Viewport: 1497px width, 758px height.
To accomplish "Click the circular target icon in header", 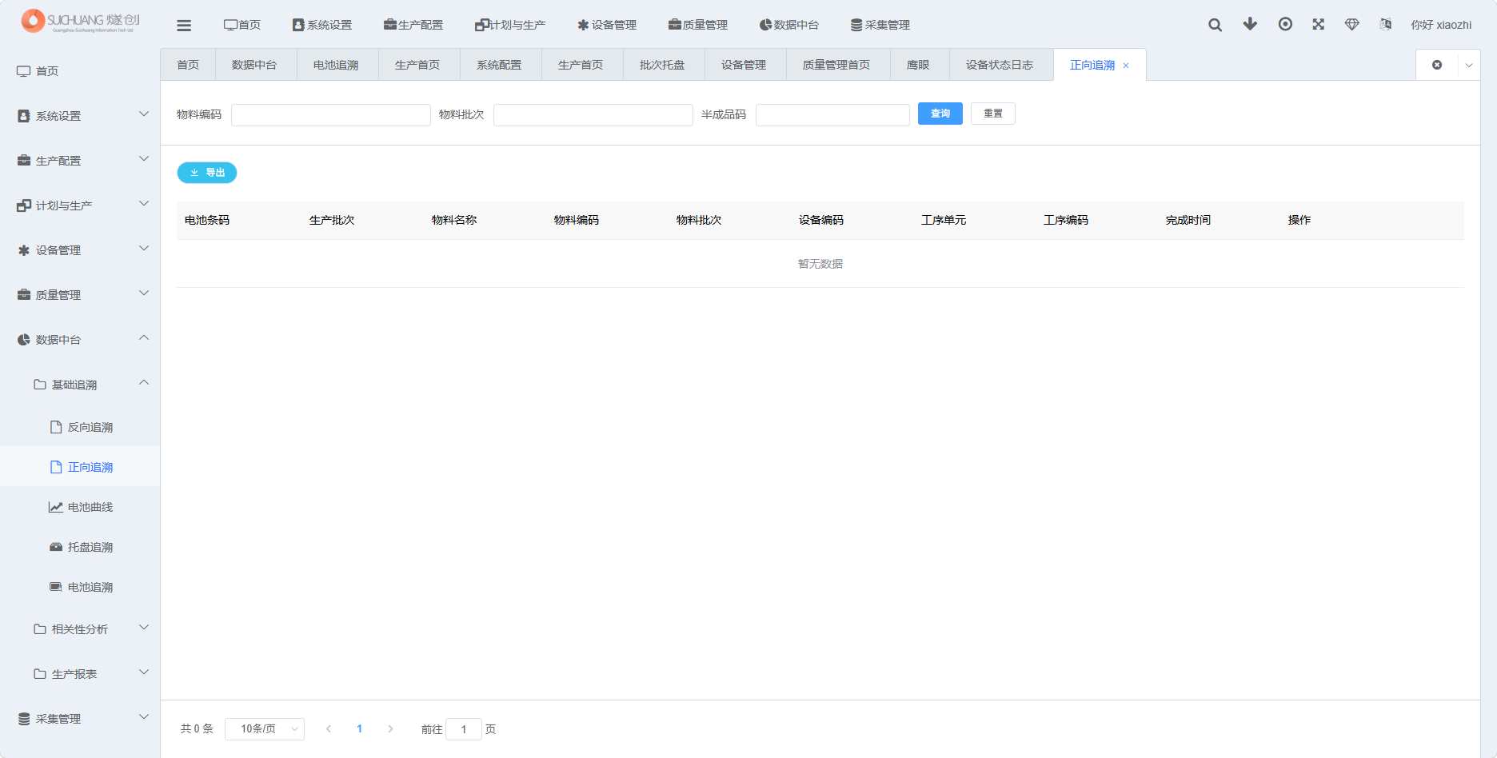I will pyautogui.click(x=1285, y=24).
